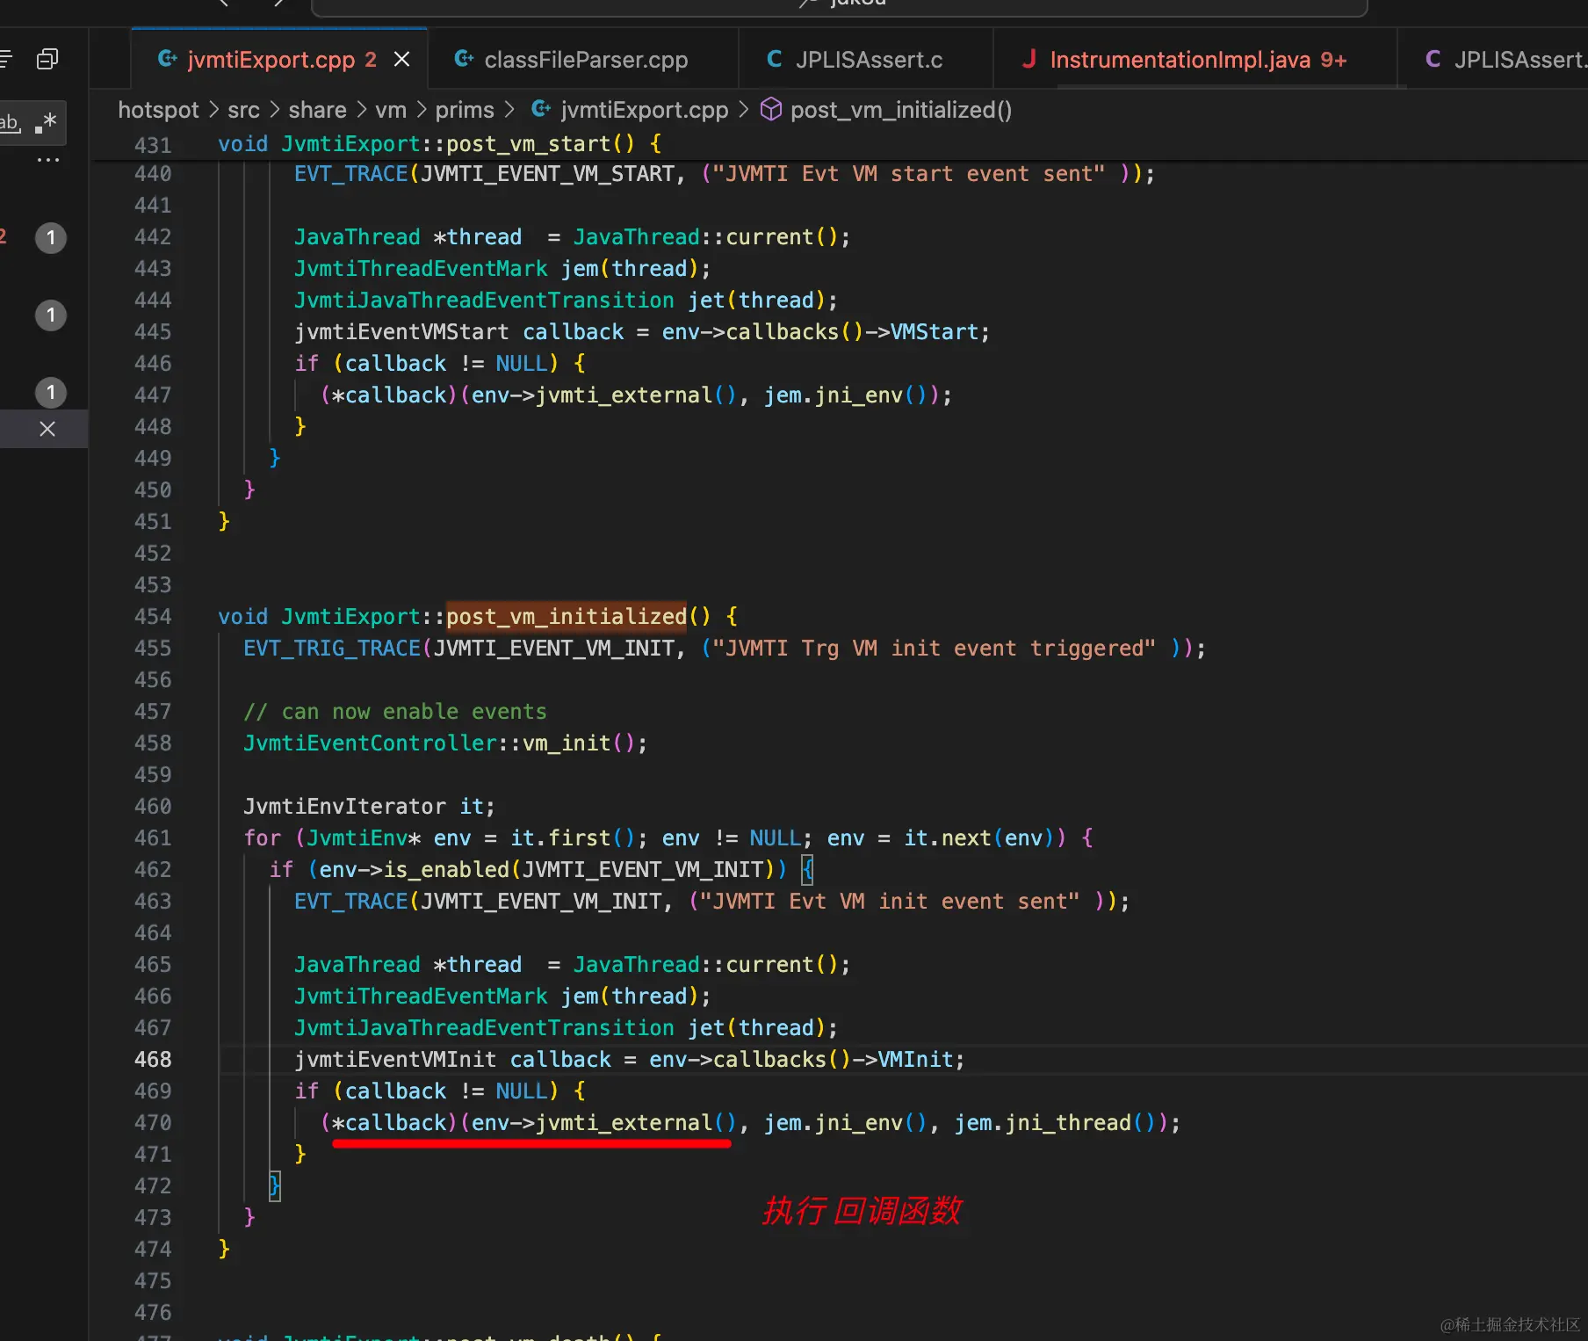Toggle search details with the ellipsis
Viewport: 1588px width, 1341px height.
click(47, 160)
